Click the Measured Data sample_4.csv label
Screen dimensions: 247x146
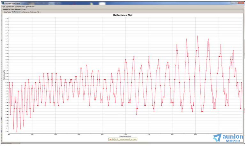click(14, 10)
